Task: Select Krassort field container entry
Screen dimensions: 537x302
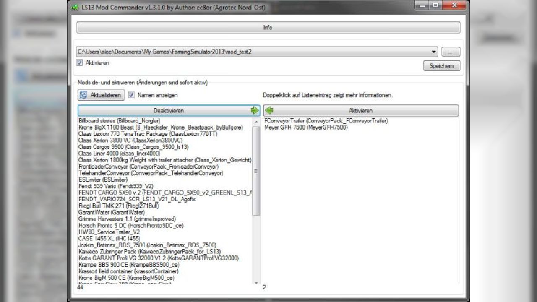Action: [x=128, y=271]
